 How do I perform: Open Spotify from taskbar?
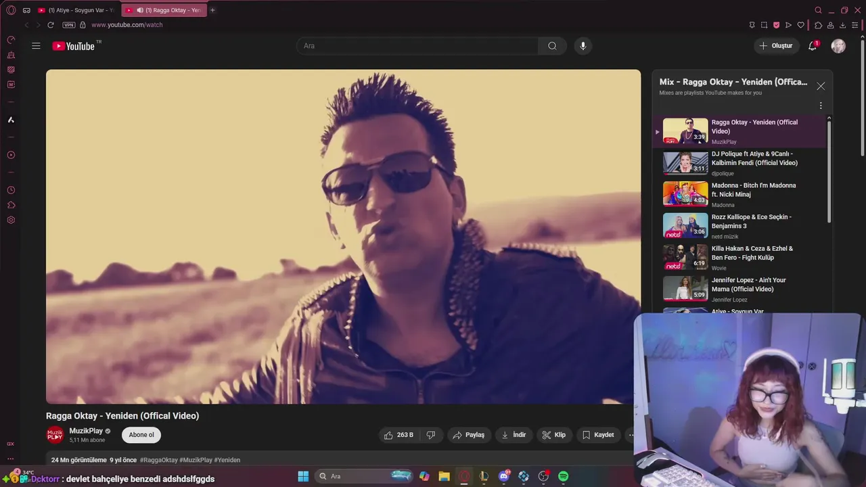click(563, 476)
